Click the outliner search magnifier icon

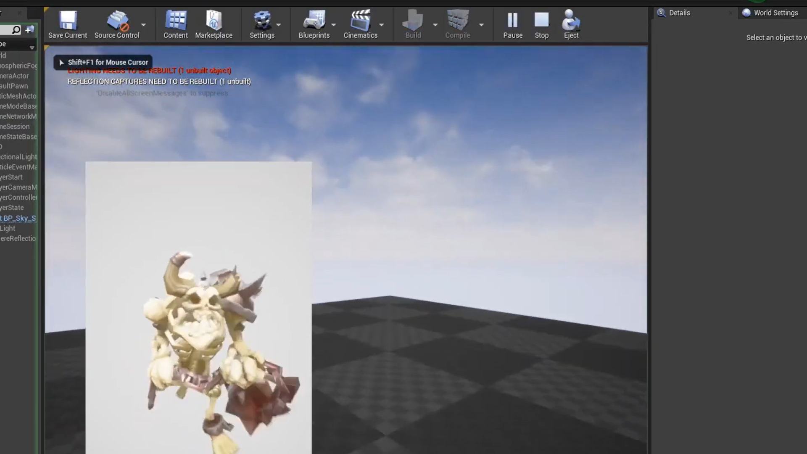pyautogui.click(x=16, y=30)
